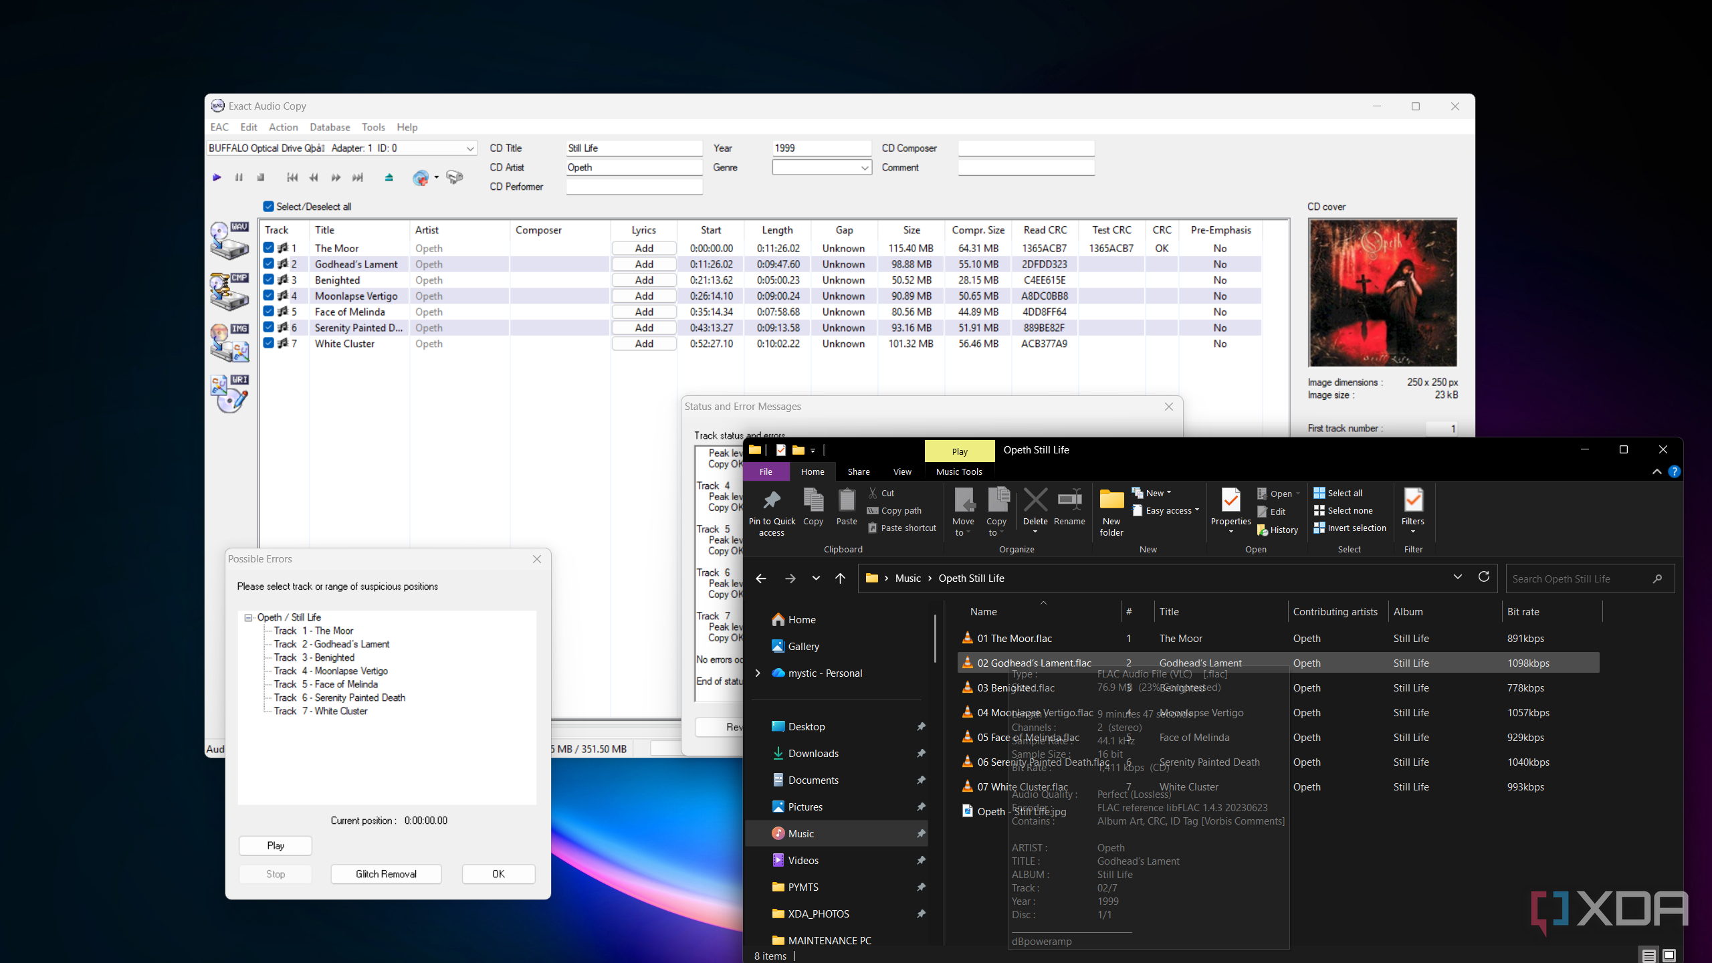Click the Glitch Removal button
The width and height of the screenshot is (1712, 963).
point(386,874)
